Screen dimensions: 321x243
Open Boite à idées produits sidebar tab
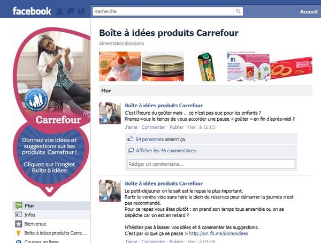[x=51, y=233]
